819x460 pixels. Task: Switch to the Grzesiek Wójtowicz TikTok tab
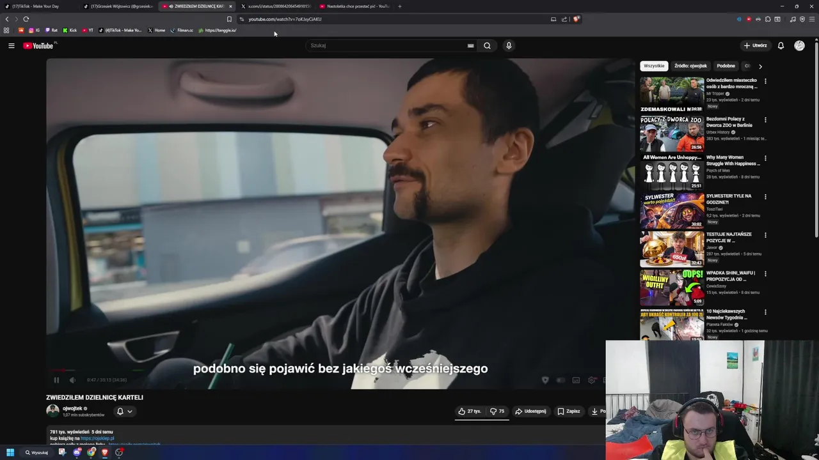tap(118, 6)
